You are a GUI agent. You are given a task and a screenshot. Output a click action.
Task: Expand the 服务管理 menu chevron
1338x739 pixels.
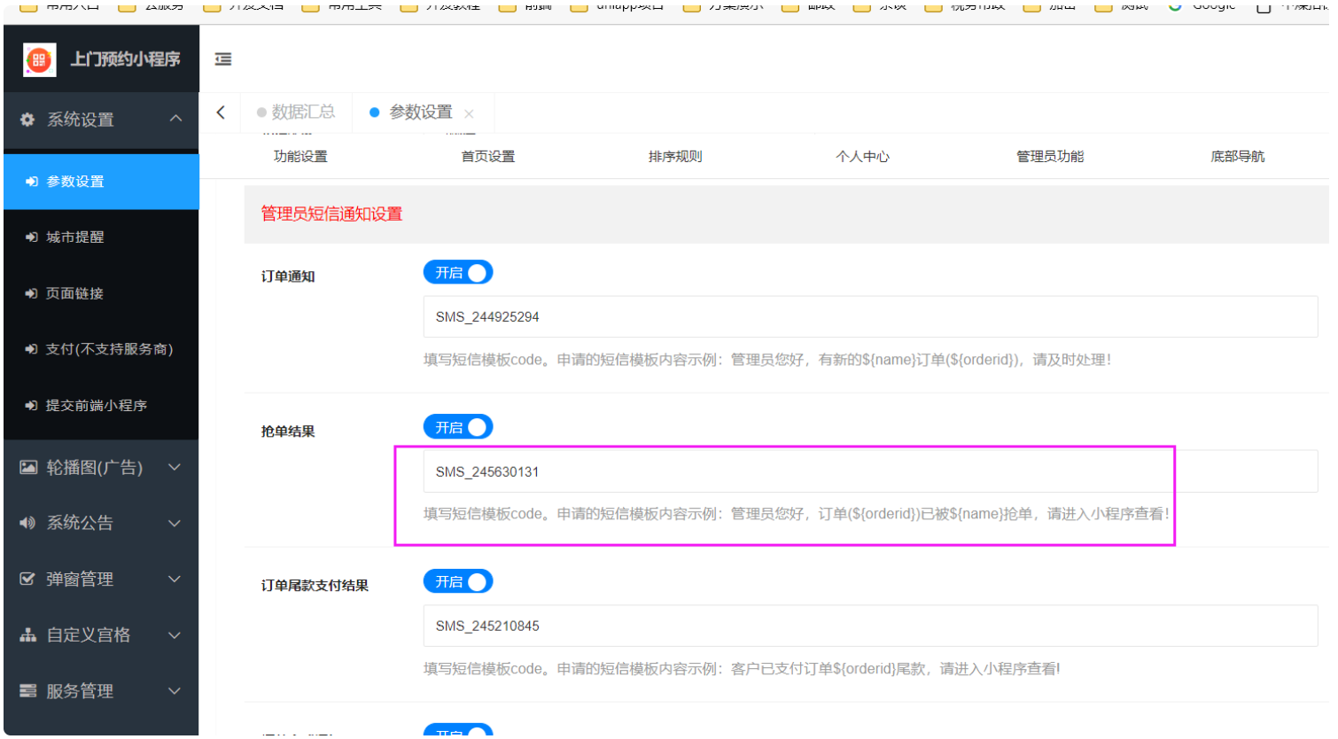(175, 691)
